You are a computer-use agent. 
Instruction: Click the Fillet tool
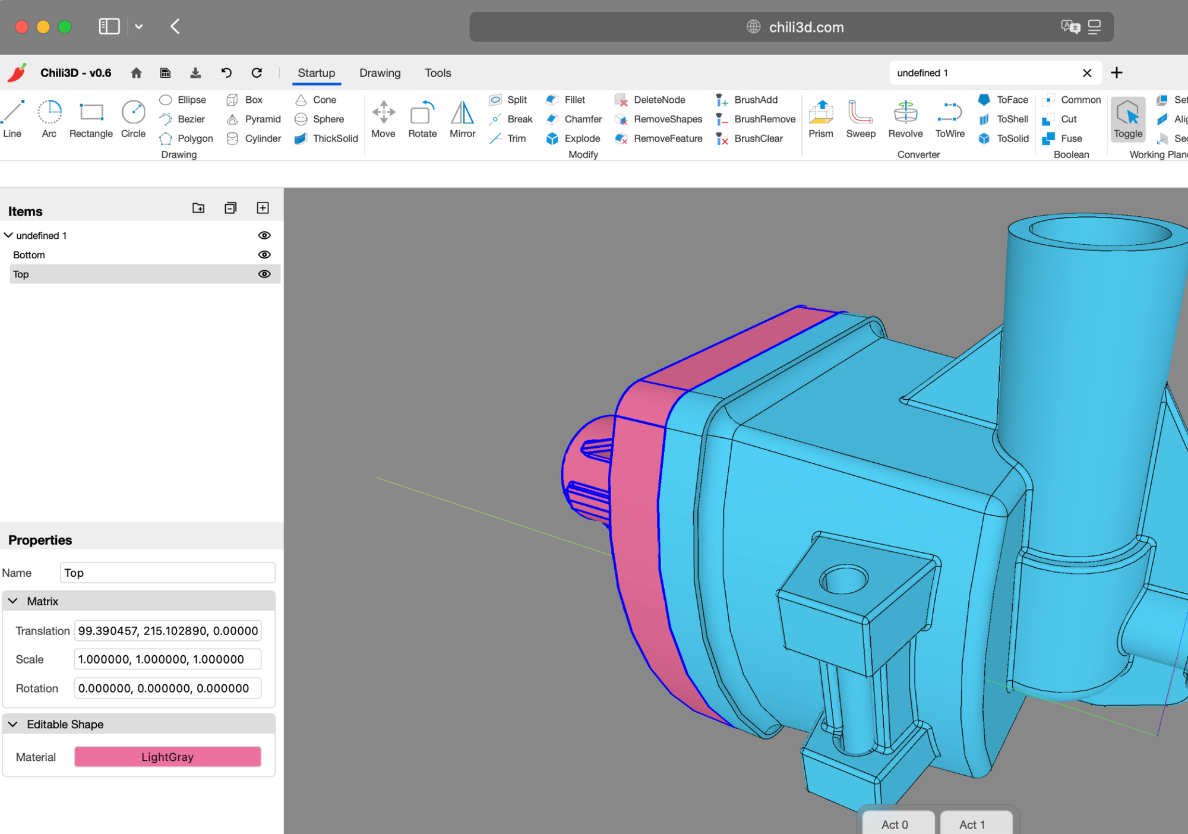(565, 100)
